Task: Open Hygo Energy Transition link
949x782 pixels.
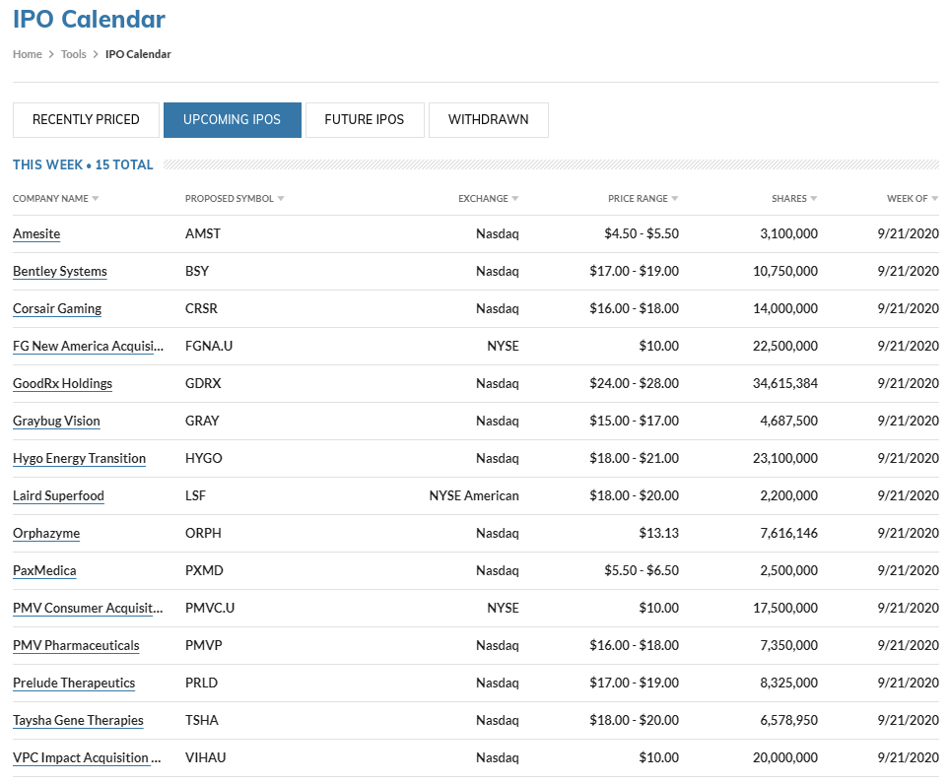Action: coord(79,459)
